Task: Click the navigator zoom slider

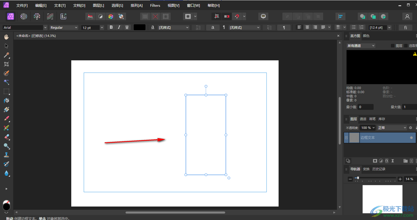Action: [375, 178]
